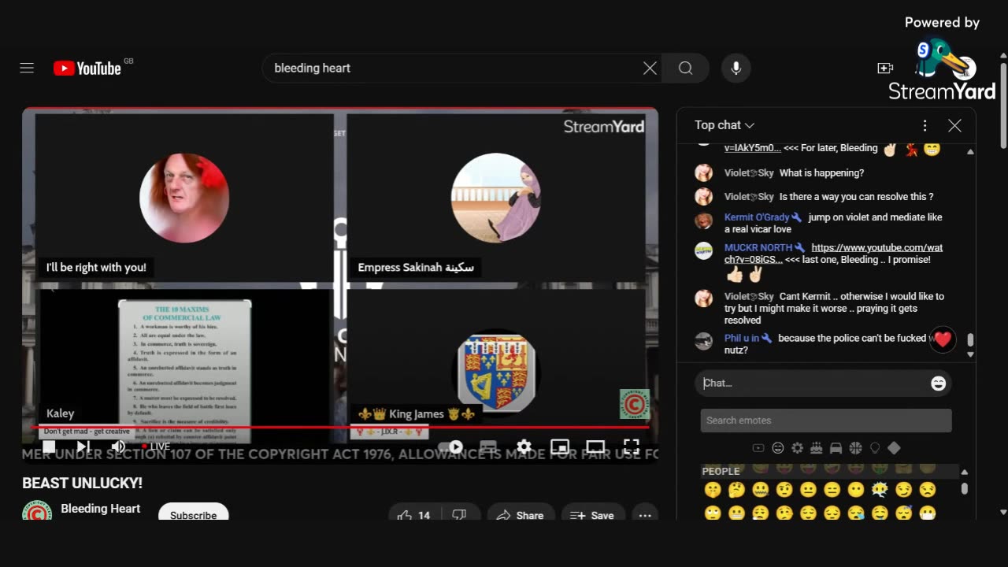
Task: Jump to LIVE indicator
Action: [x=156, y=447]
